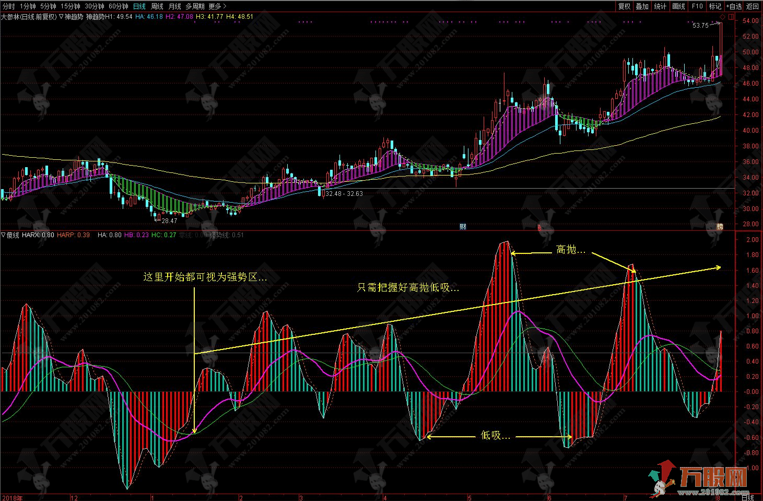Click the 复权 adjustment button

click(x=624, y=6)
